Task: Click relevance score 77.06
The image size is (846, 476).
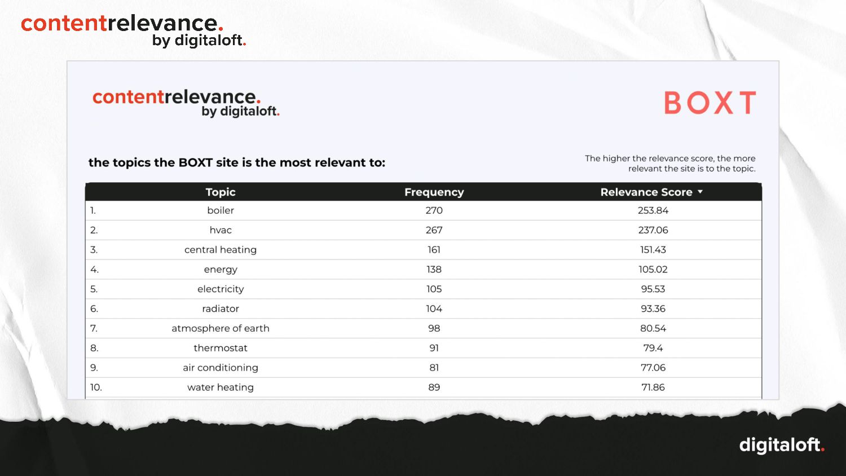Action: pyautogui.click(x=653, y=368)
